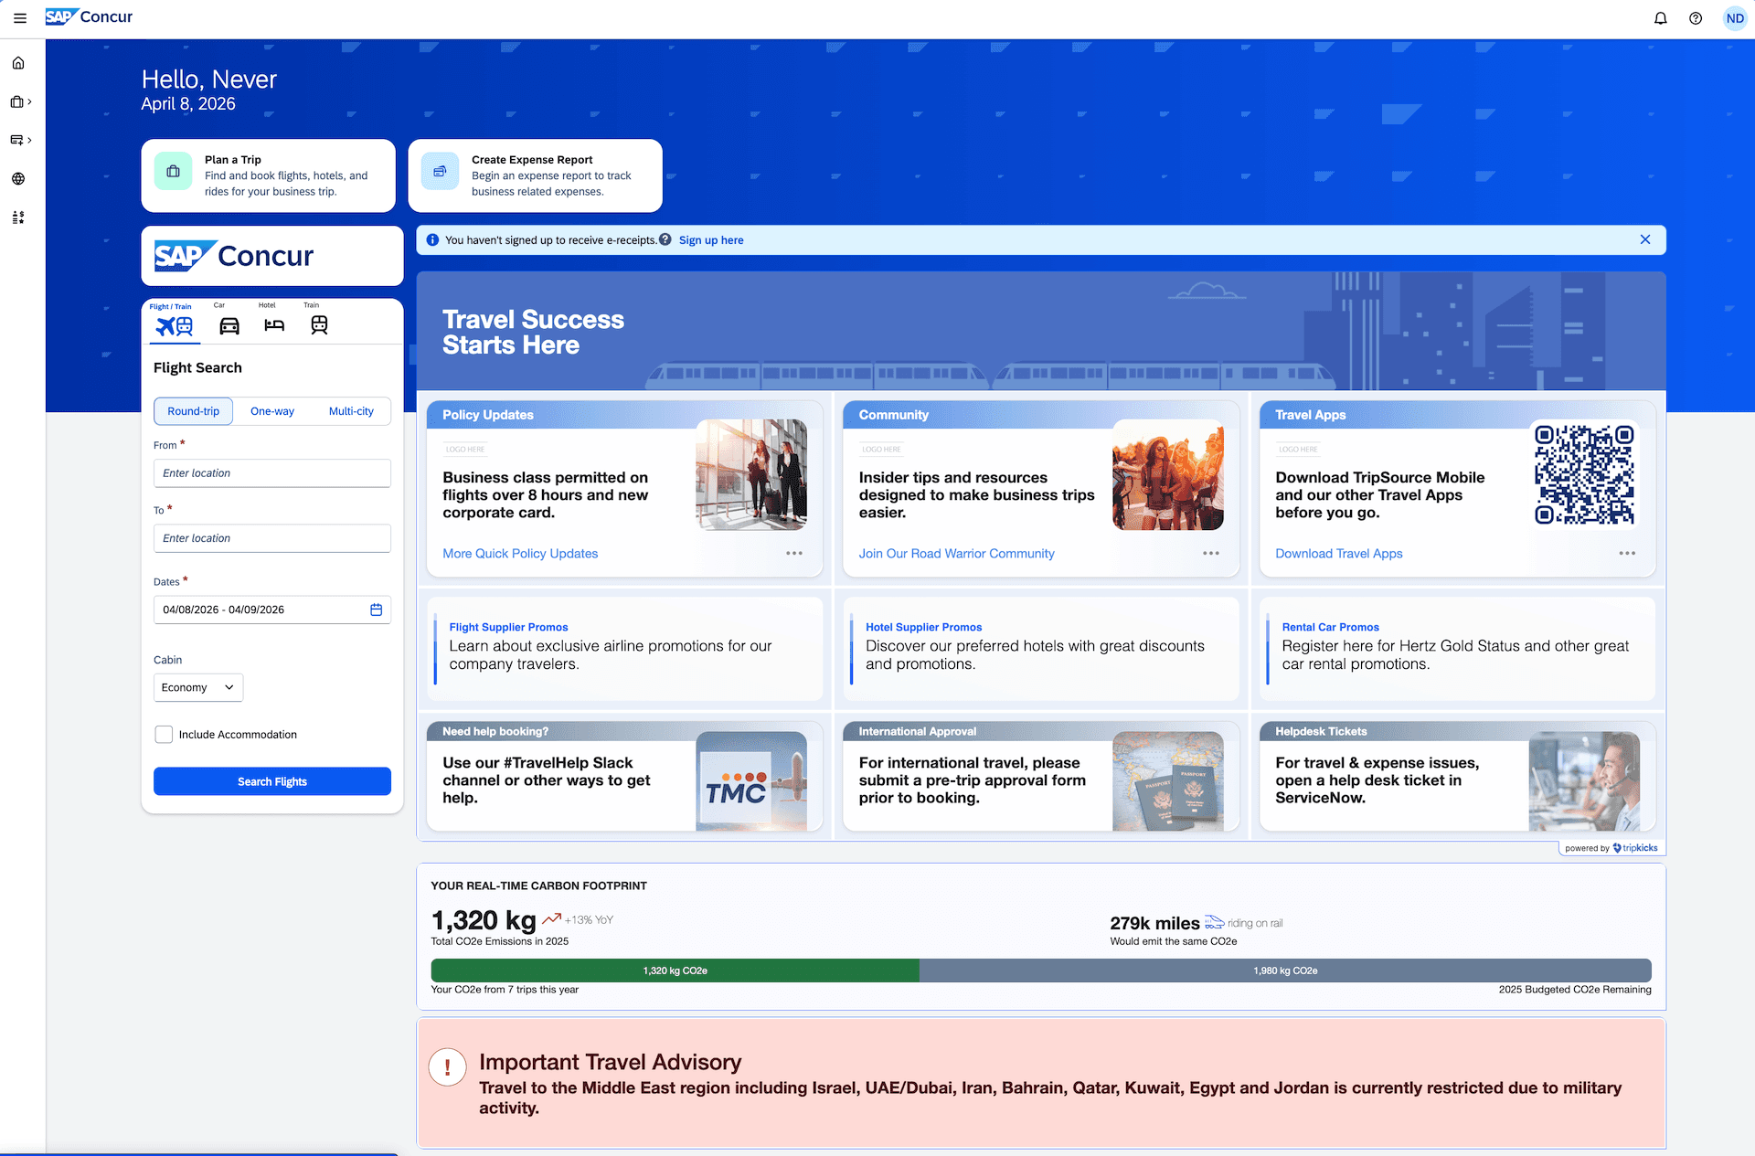The image size is (1755, 1156).
Task: Click the Sign up here link
Action: (x=710, y=240)
